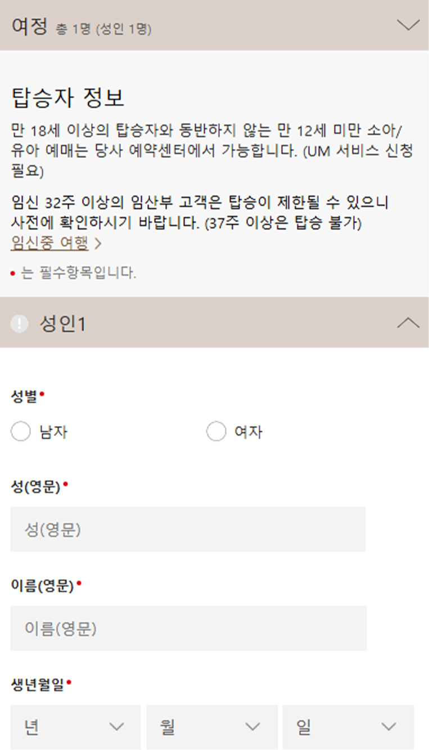The image size is (429, 750).
Task: Select the 여자 gender radio button
Action: pyautogui.click(x=216, y=431)
